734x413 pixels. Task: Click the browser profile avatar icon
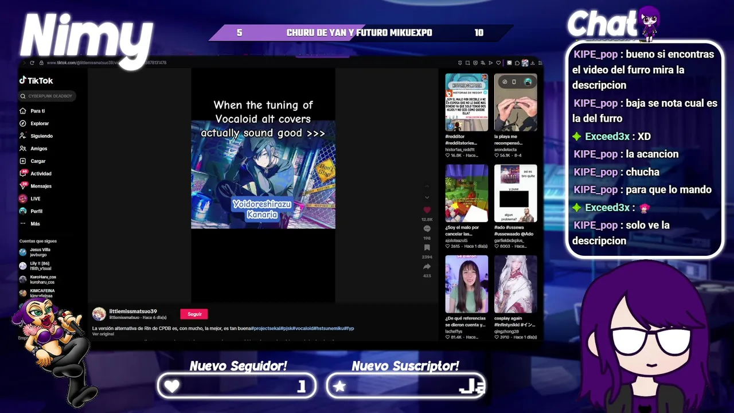click(525, 63)
